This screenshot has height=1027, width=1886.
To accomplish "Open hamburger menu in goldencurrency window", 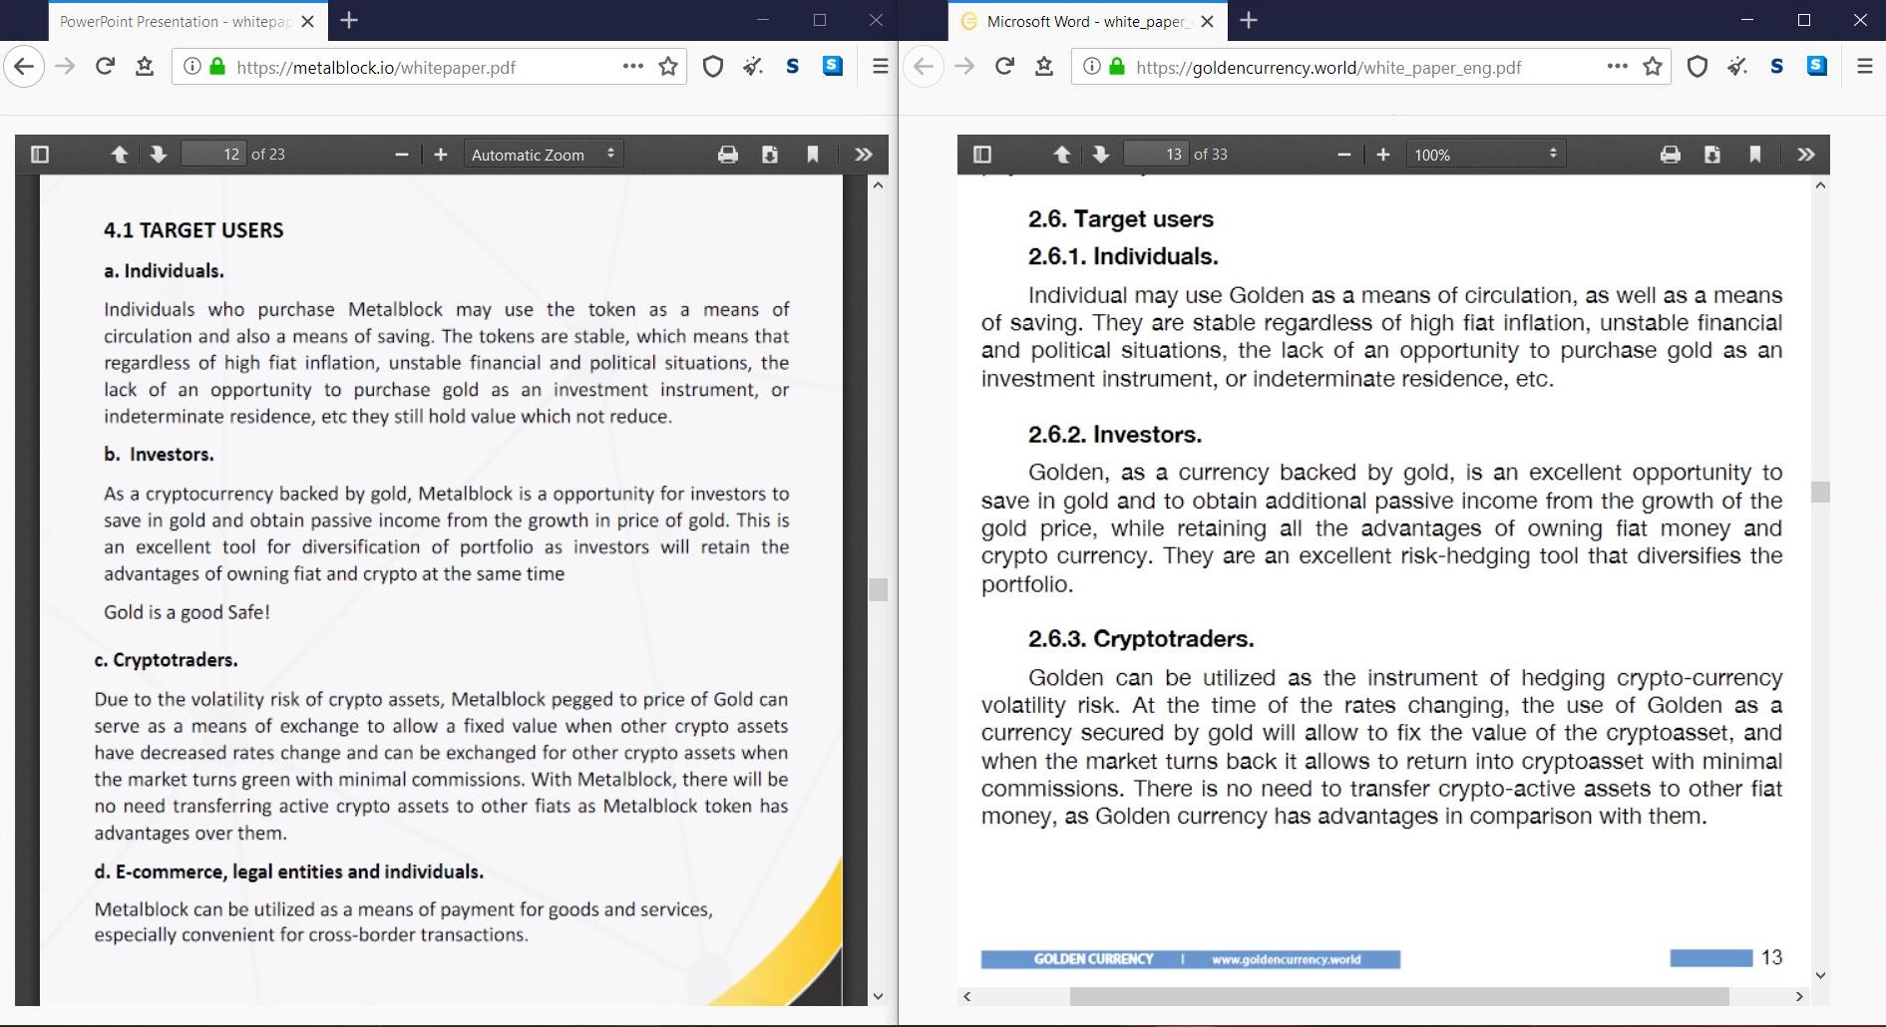I will tap(1864, 67).
